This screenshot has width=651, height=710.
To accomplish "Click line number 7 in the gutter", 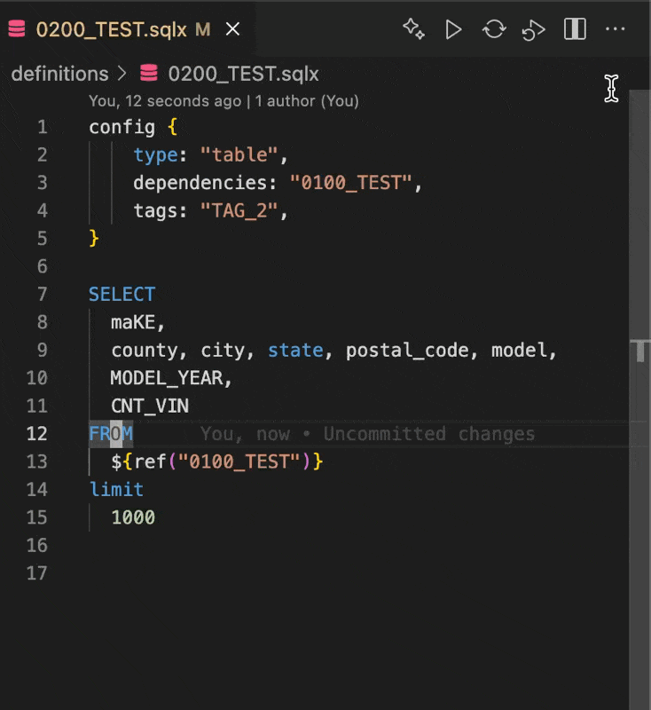I will [42, 295].
